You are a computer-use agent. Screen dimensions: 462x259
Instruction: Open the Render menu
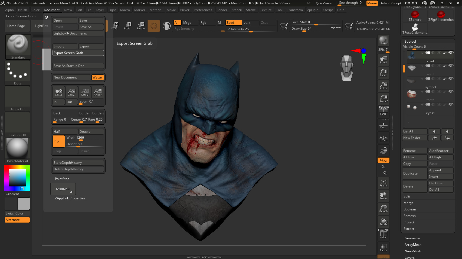point(222,10)
